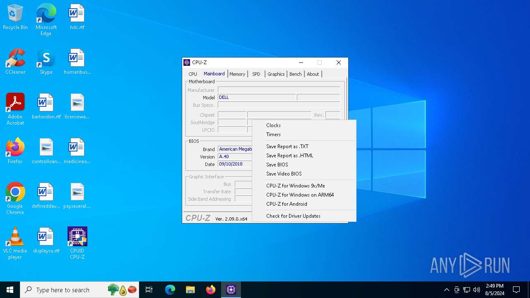Click the Windows search box
Viewport: 530px width, 298px height.
click(x=79, y=290)
